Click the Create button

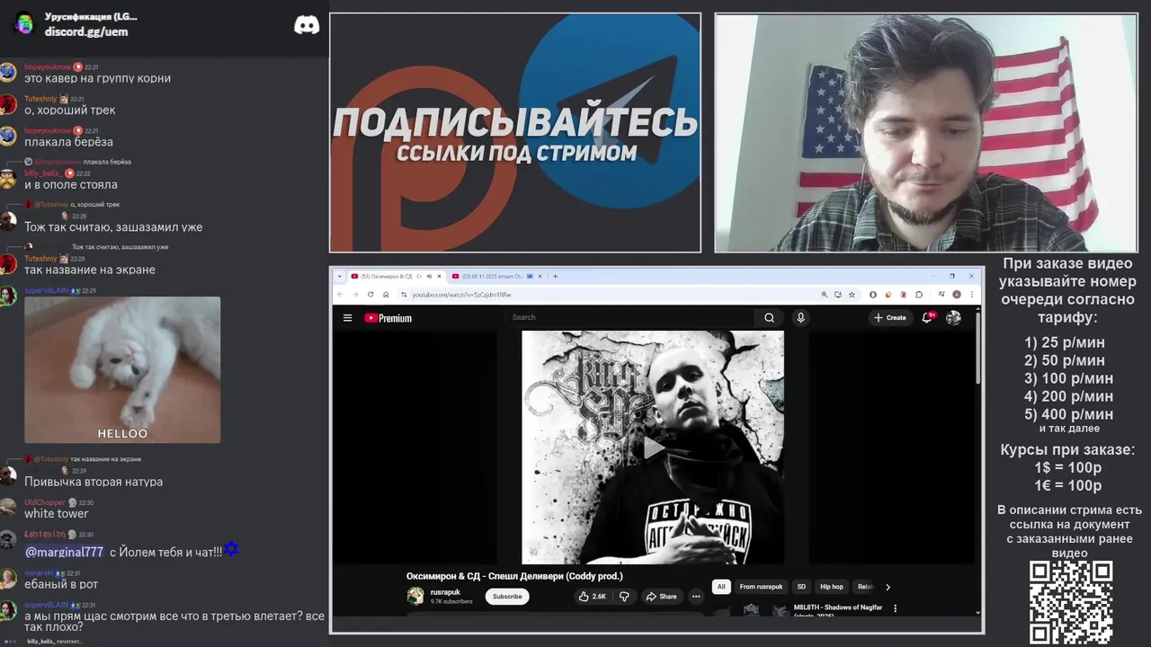point(890,317)
